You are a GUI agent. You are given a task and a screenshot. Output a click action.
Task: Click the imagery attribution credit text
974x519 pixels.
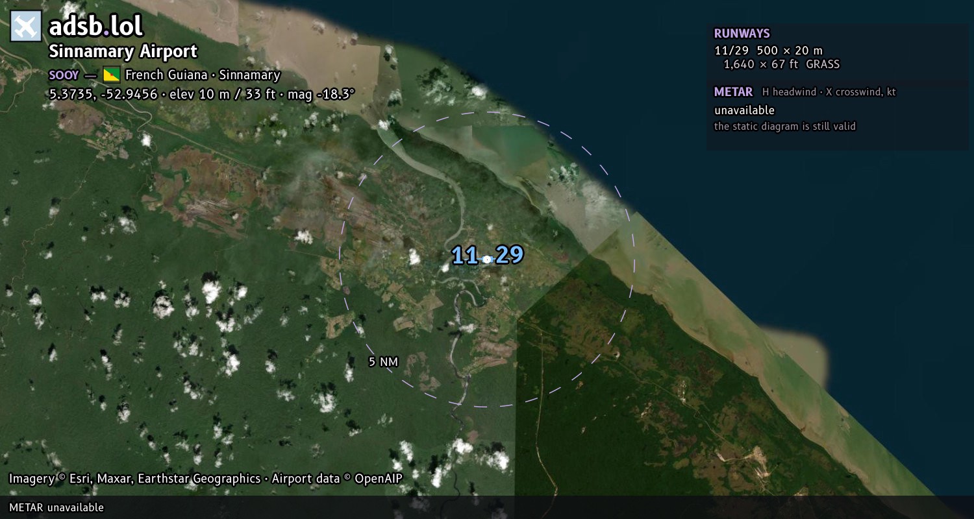tap(206, 479)
